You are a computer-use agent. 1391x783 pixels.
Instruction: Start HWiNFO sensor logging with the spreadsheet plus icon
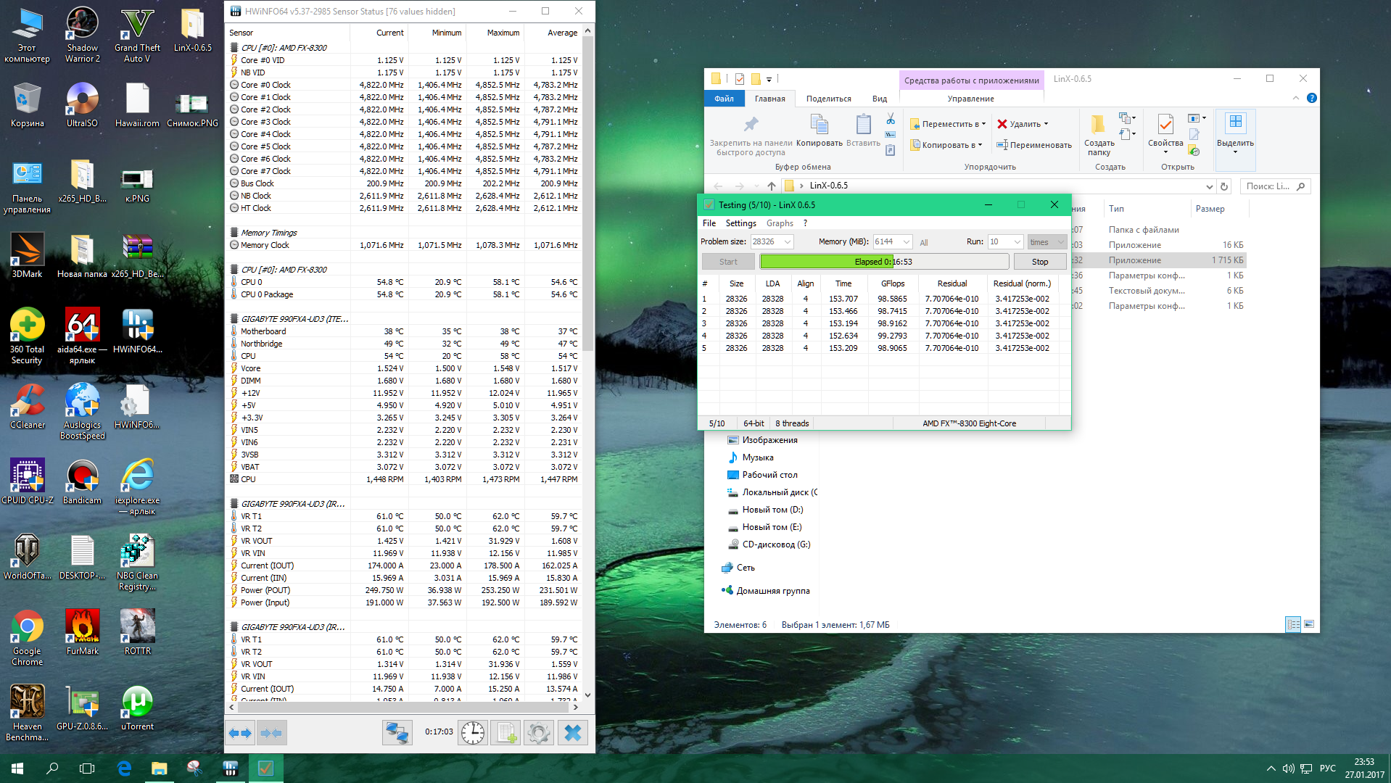(x=505, y=733)
